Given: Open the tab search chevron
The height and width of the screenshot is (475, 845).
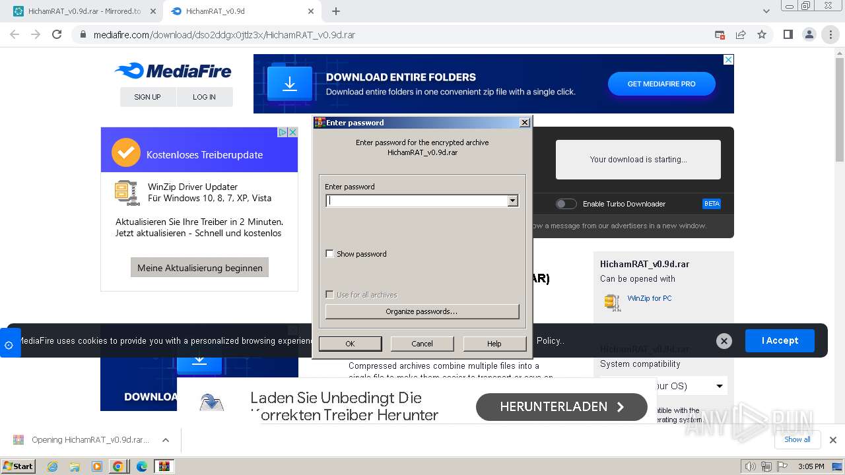Looking at the screenshot, I should (766, 11).
